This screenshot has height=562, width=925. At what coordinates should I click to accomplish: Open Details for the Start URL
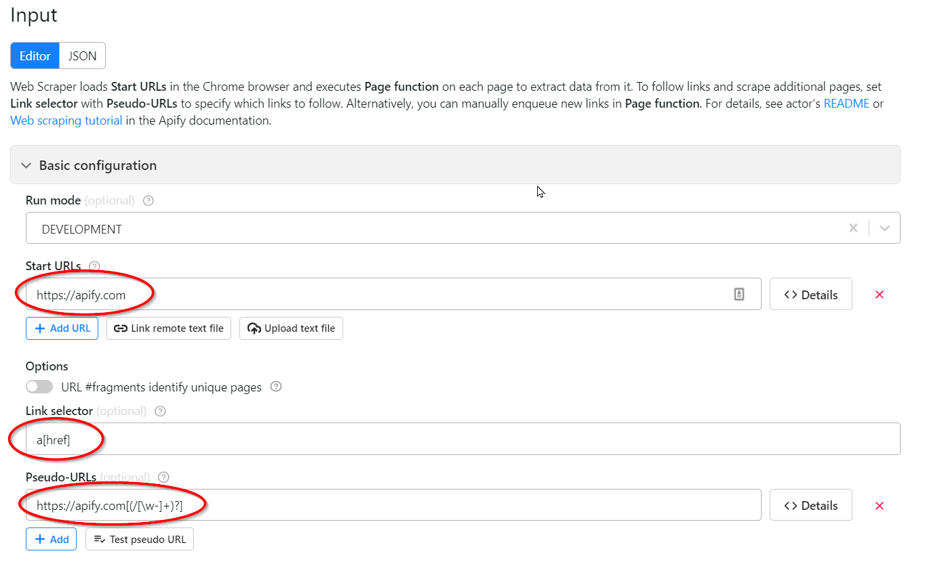click(810, 295)
